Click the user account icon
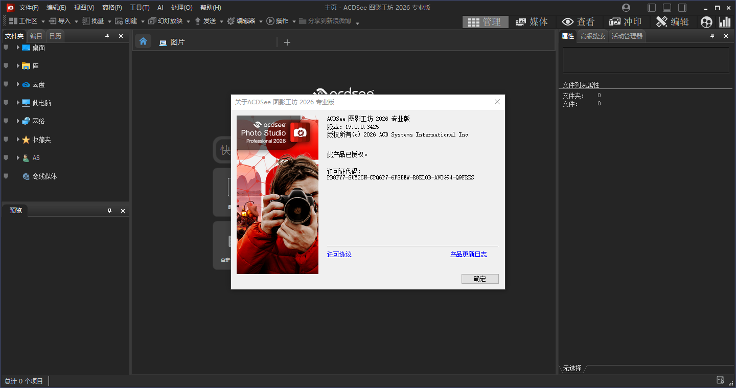The image size is (736, 388). [626, 8]
